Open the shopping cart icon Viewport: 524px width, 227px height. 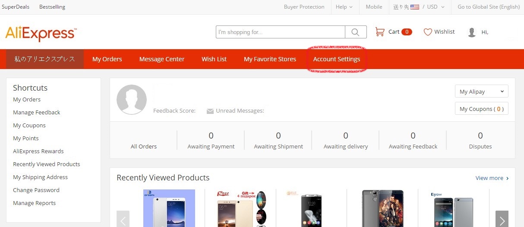point(380,32)
